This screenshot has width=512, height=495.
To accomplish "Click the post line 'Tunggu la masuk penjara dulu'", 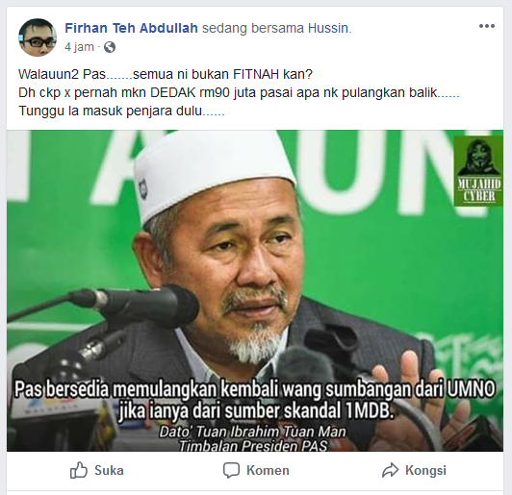I will tap(121, 111).
